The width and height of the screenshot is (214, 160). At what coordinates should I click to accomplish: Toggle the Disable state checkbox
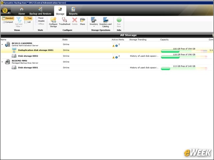36,21
